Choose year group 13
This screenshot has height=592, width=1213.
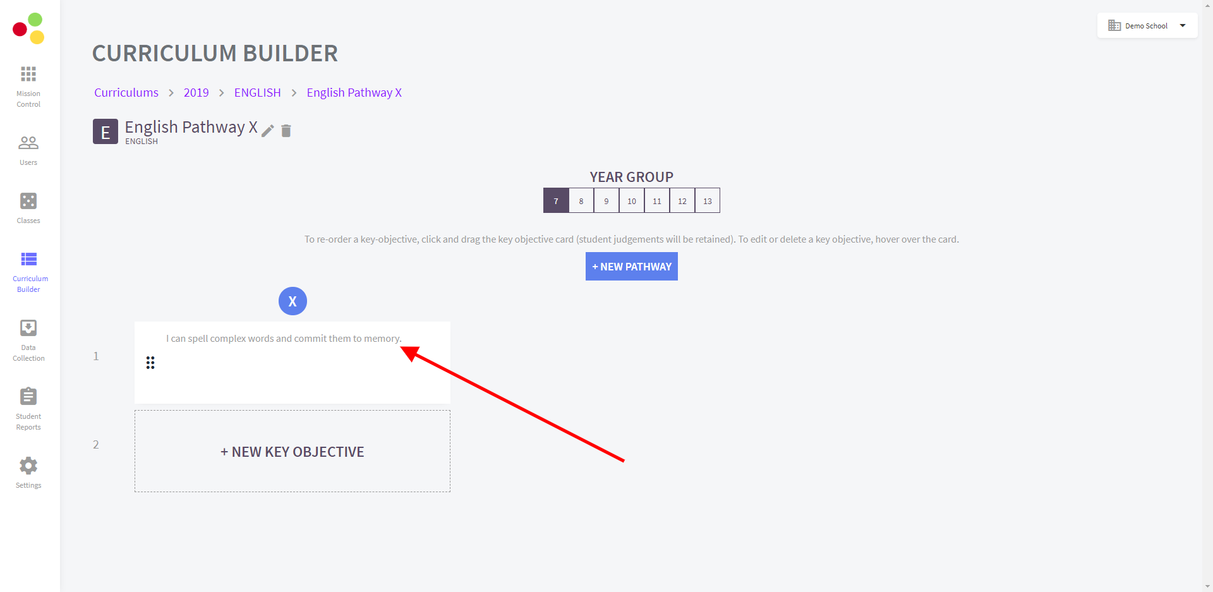click(x=708, y=201)
